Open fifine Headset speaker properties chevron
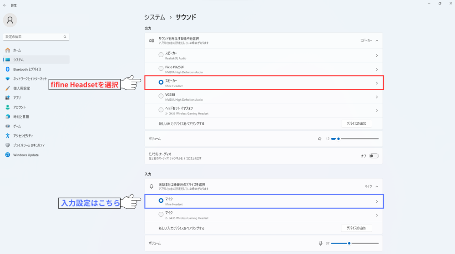 377,83
